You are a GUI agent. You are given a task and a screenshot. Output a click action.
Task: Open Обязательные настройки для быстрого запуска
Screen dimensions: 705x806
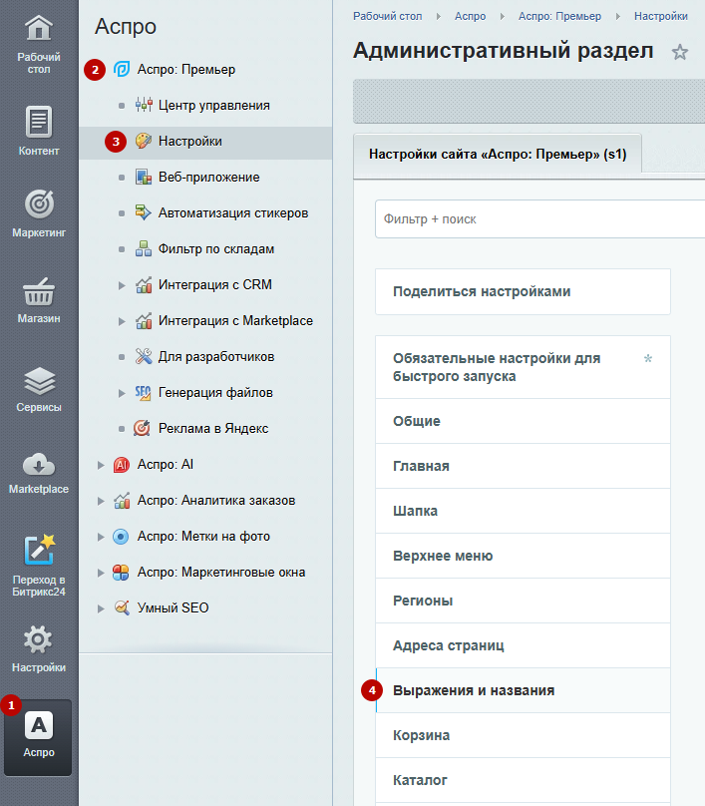(523, 367)
